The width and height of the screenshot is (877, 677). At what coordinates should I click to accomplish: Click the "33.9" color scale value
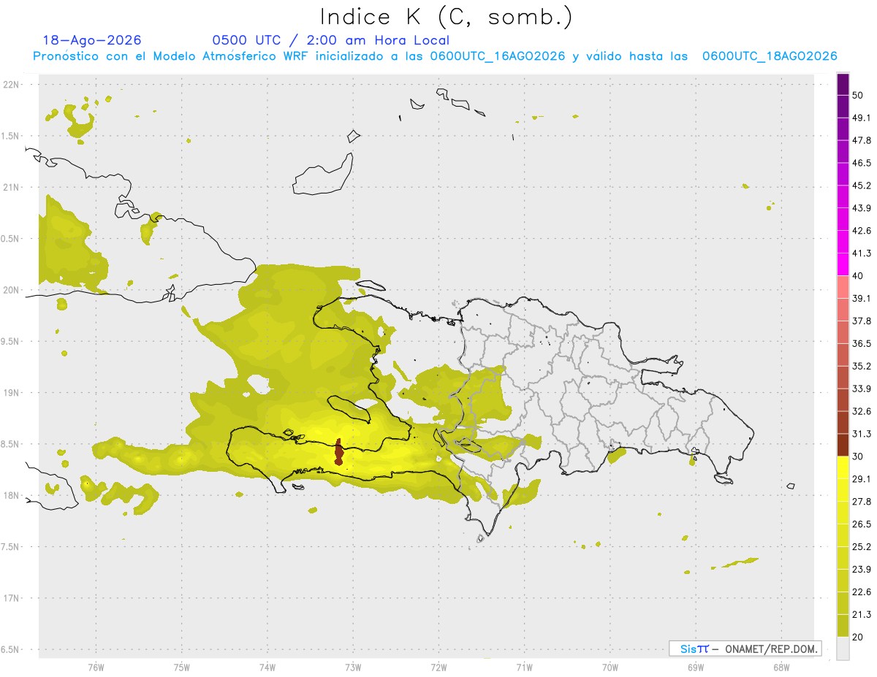click(862, 389)
